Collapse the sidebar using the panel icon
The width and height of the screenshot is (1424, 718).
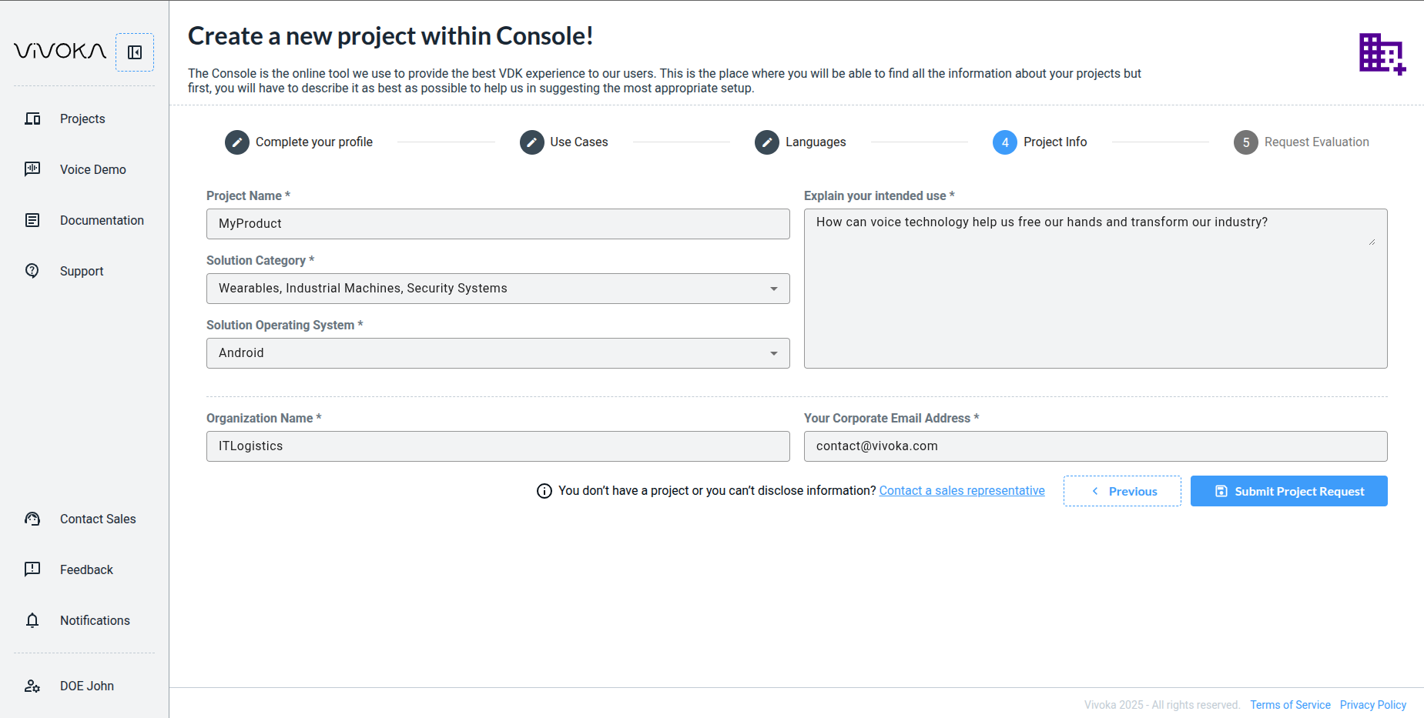tap(135, 52)
